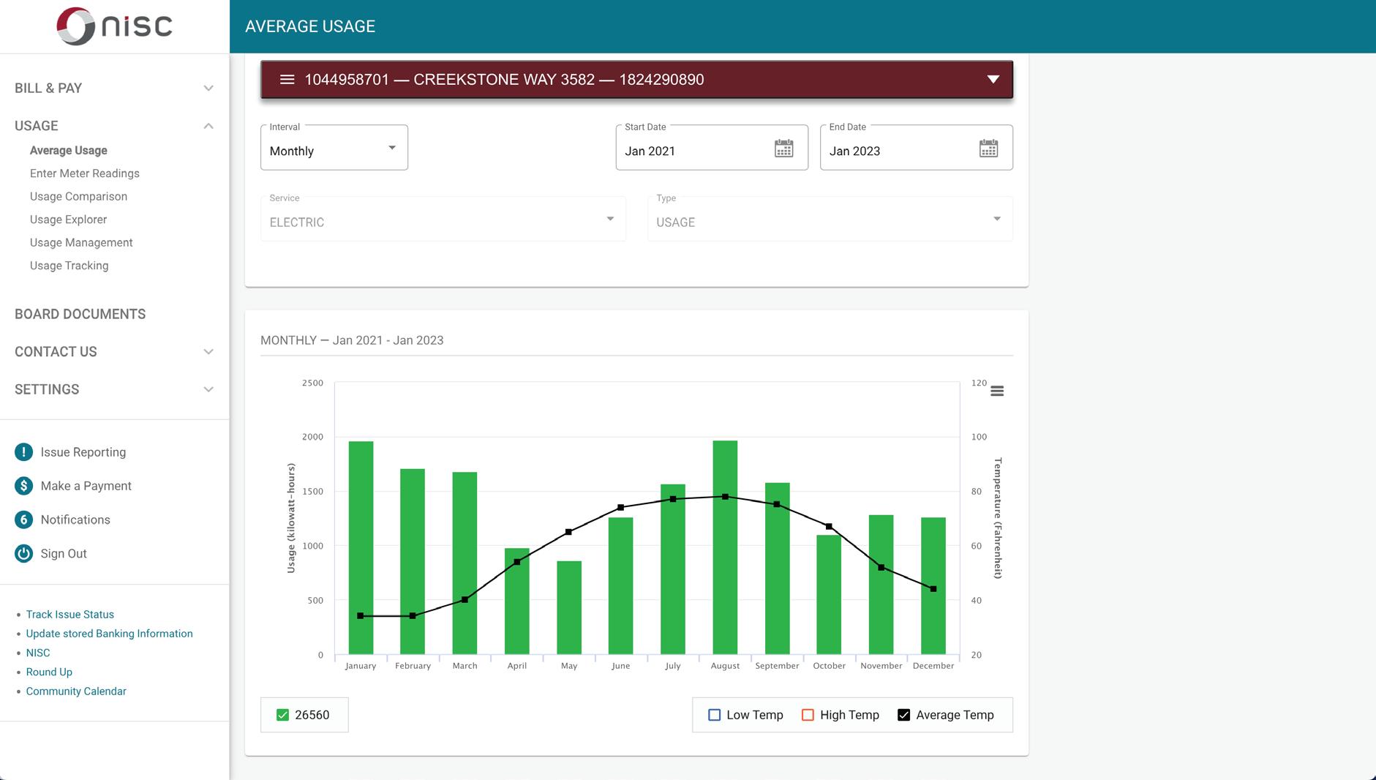Open the Notifications badge icon

[x=23, y=520]
